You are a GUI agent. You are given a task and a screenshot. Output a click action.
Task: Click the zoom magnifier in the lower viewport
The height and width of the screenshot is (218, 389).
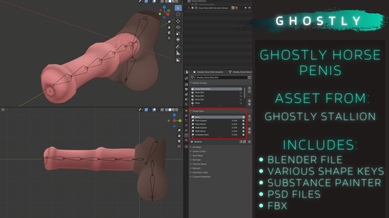pos(179,130)
